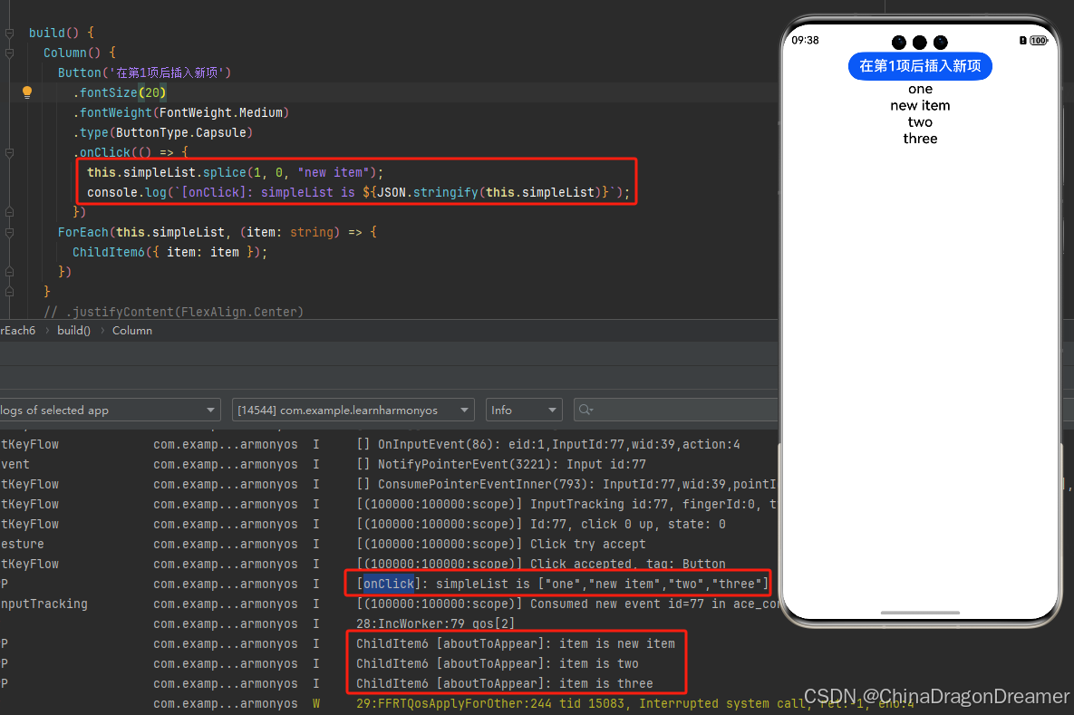The width and height of the screenshot is (1074, 715).
Task: Click 'FontWeight.Medium' in the code
Action: (221, 112)
